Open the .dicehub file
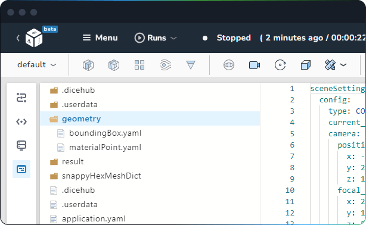The width and height of the screenshot is (366, 225). pyautogui.click(x=150, y=190)
